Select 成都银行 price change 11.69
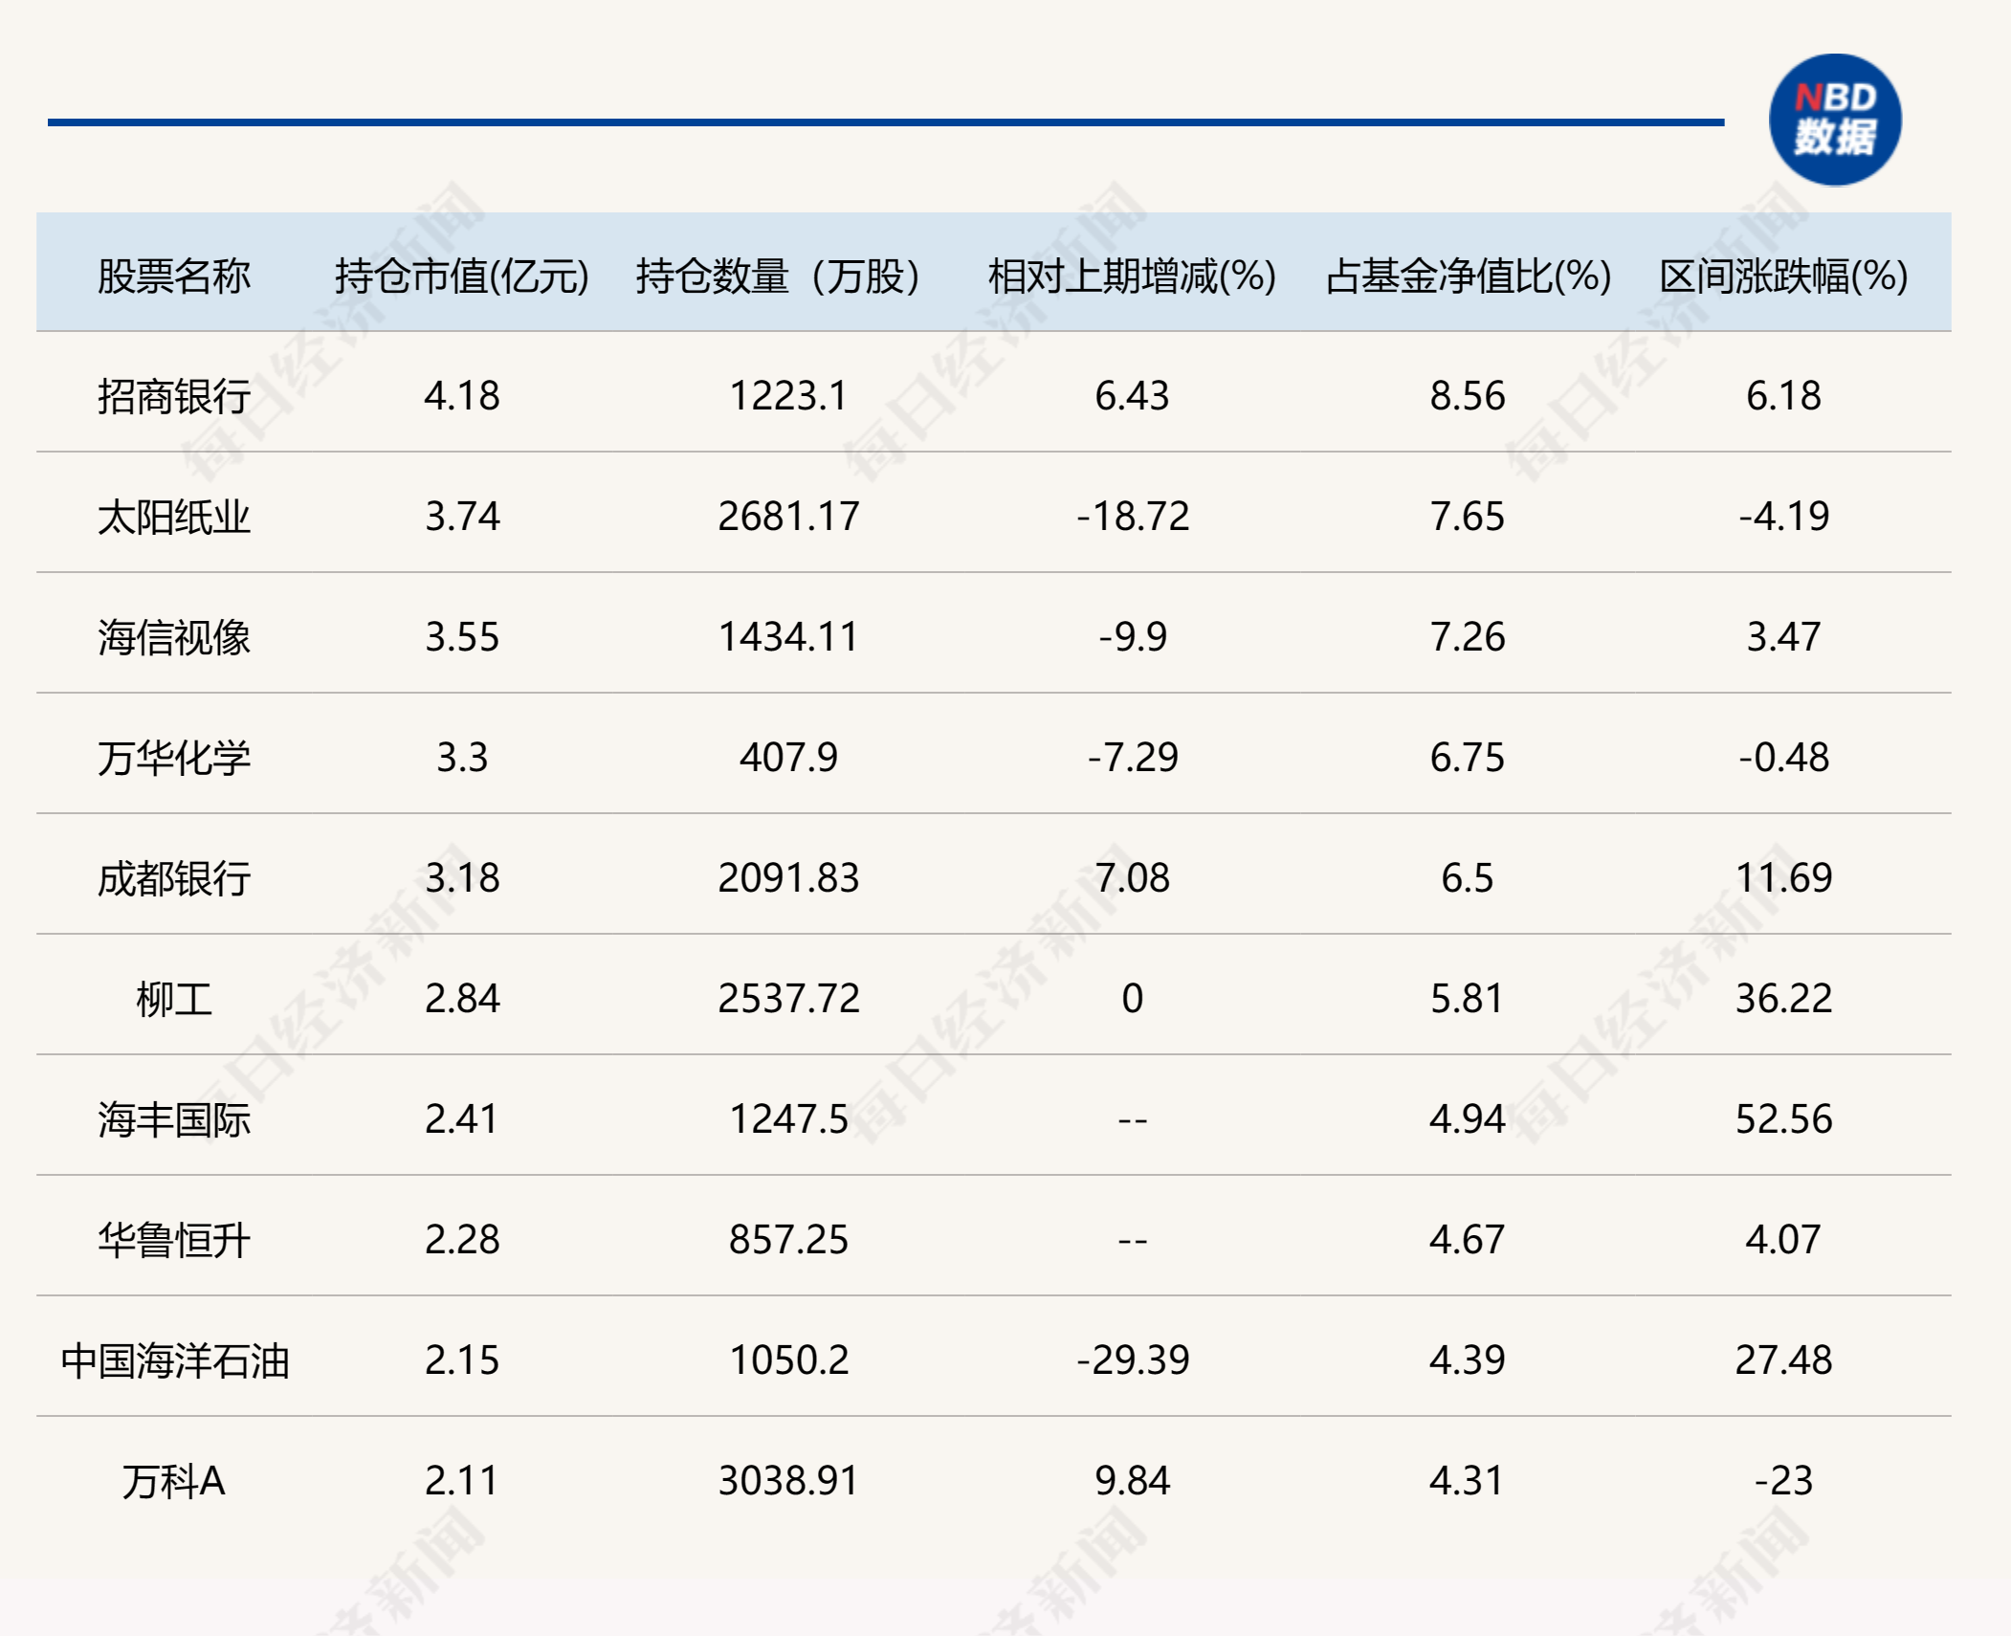 1783,878
